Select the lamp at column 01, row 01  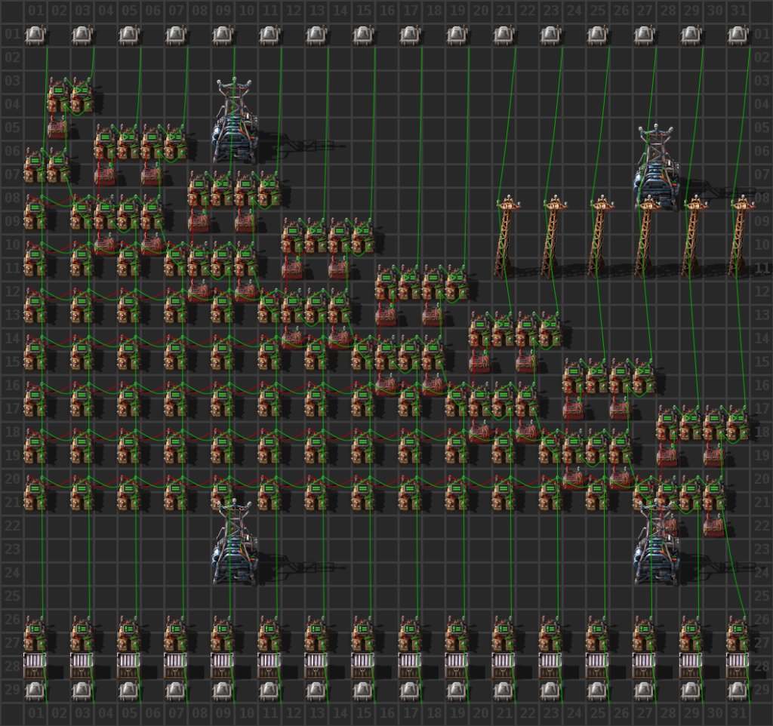[x=35, y=35]
